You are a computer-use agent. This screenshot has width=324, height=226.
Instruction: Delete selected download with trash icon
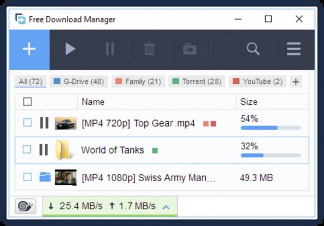click(x=150, y=49)
